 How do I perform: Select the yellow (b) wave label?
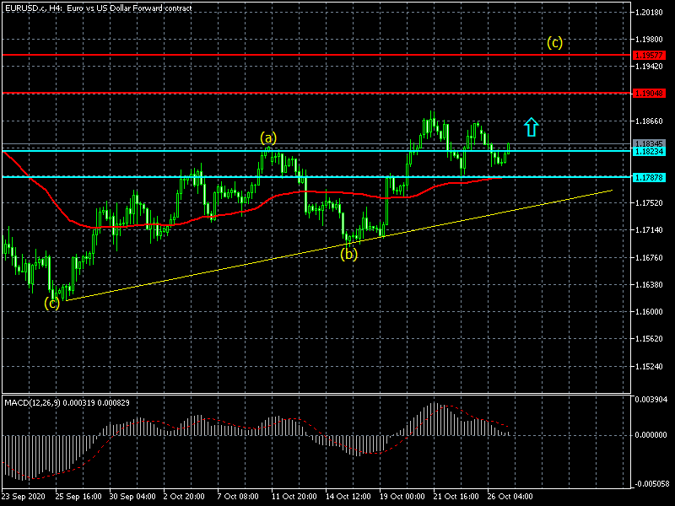(348, 253)
